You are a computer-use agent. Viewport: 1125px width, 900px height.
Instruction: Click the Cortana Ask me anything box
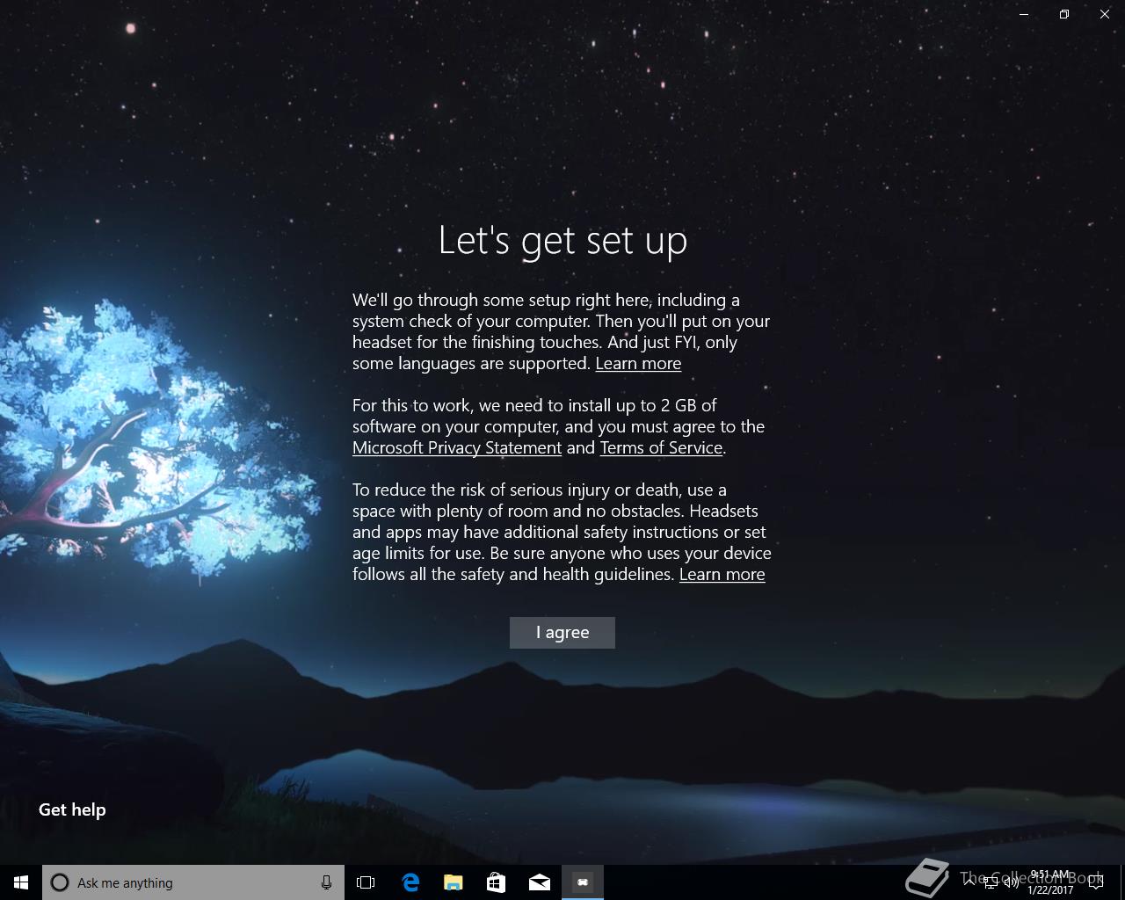coord(192,882)
